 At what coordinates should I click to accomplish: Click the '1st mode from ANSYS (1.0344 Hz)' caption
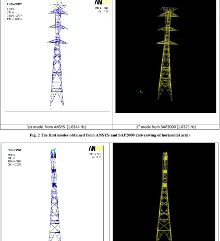(x=56, y=127)
